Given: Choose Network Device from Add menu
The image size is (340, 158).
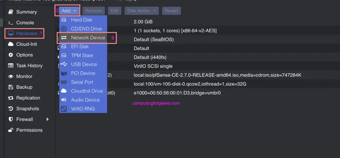Looking at the screenshot, I should [x=88, y=38].
